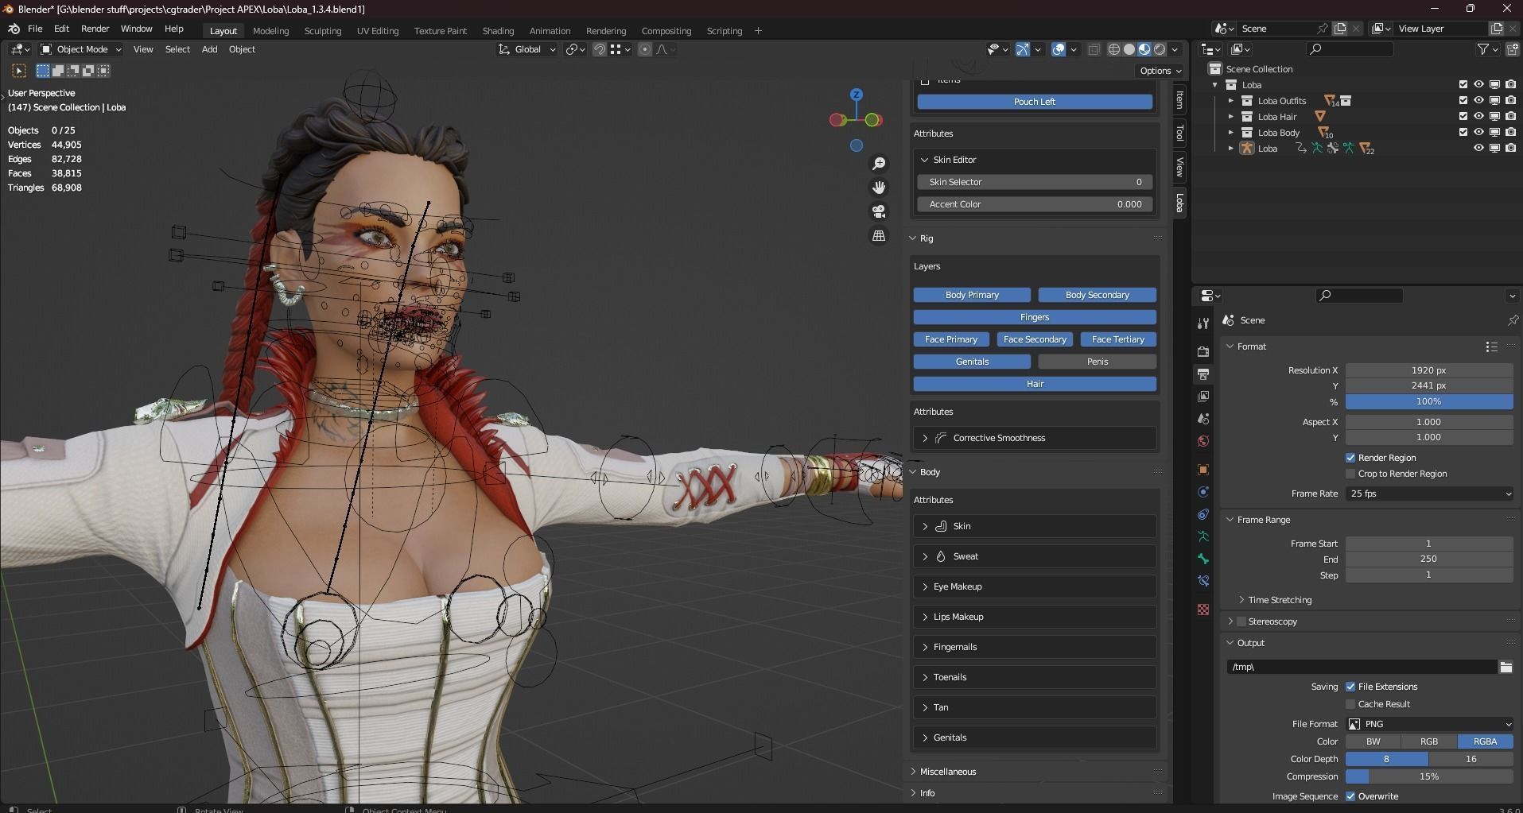
Task: Expand the Sweat attribute section
Action: tap(925, 556)
